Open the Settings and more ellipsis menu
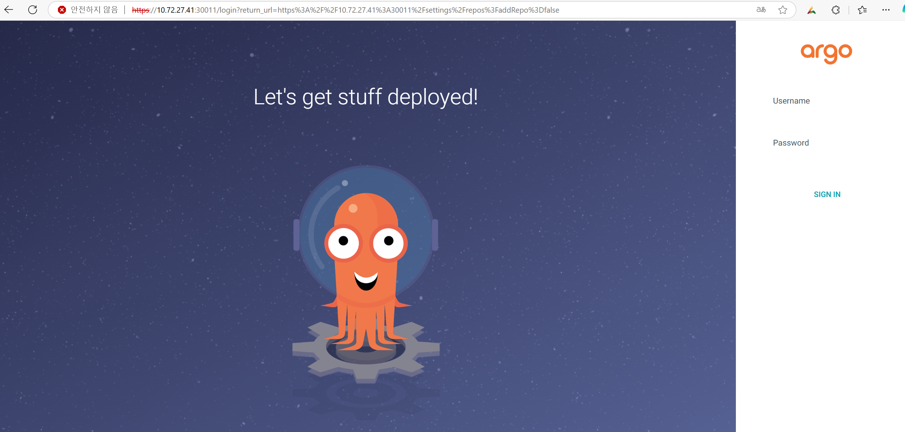905x432 pixels. (886, 10)
